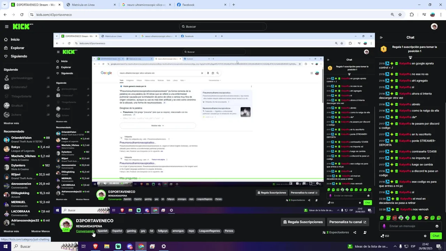Open browser tab search dropdown arrow
The image size is (446, 251).
pyautogui.click(x=5, y=5)
